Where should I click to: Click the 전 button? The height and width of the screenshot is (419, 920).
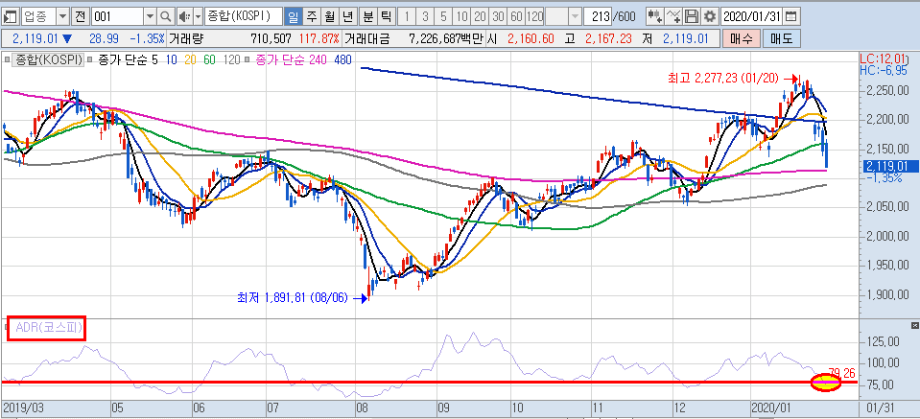click(x=80, y=16)
